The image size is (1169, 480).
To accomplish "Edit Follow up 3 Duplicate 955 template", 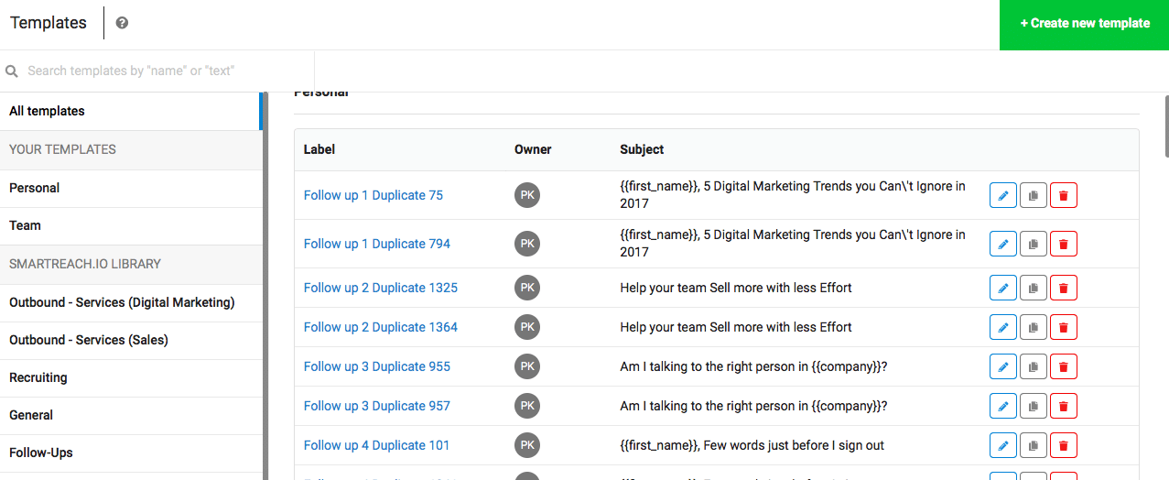I will (x=1003, y=366).
